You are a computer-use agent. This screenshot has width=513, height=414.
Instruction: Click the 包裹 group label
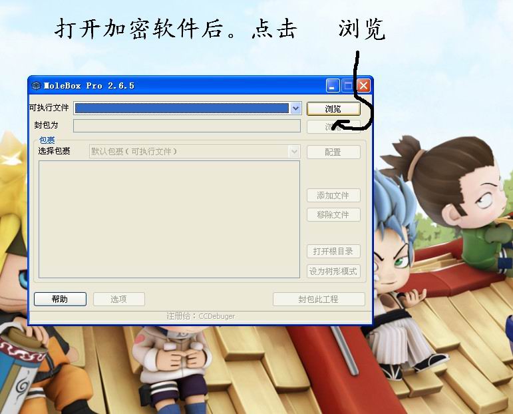[x=47, y=140]
